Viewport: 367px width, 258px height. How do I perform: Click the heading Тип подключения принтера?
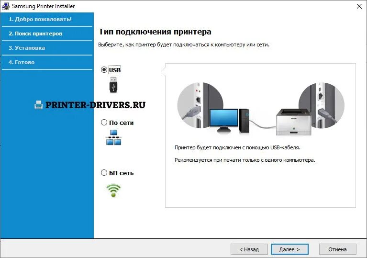[x=155, y=32]
